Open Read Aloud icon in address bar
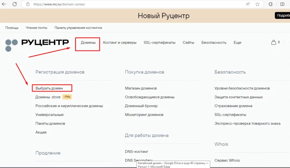This screenshot has height=168, width=290. (248, 4)
